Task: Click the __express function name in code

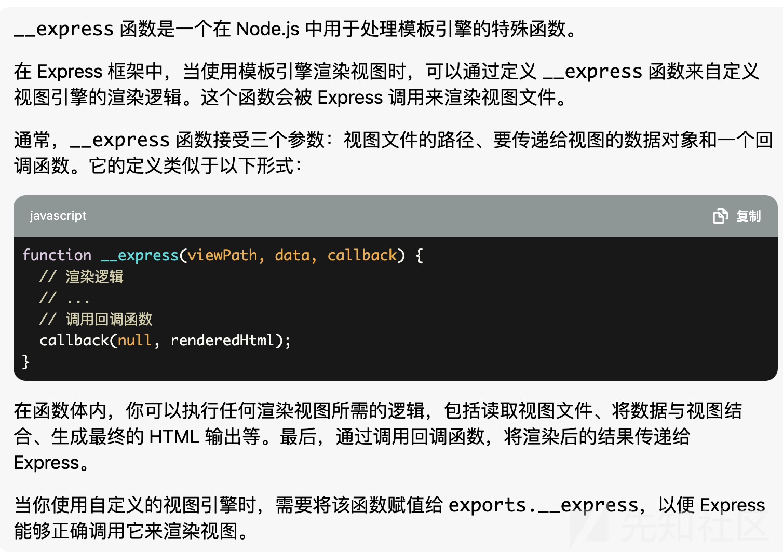Action: (140, 255)
